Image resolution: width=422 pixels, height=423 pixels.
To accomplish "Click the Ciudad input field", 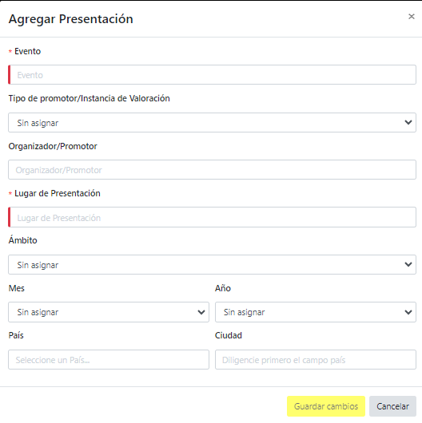I will (316, 360).
